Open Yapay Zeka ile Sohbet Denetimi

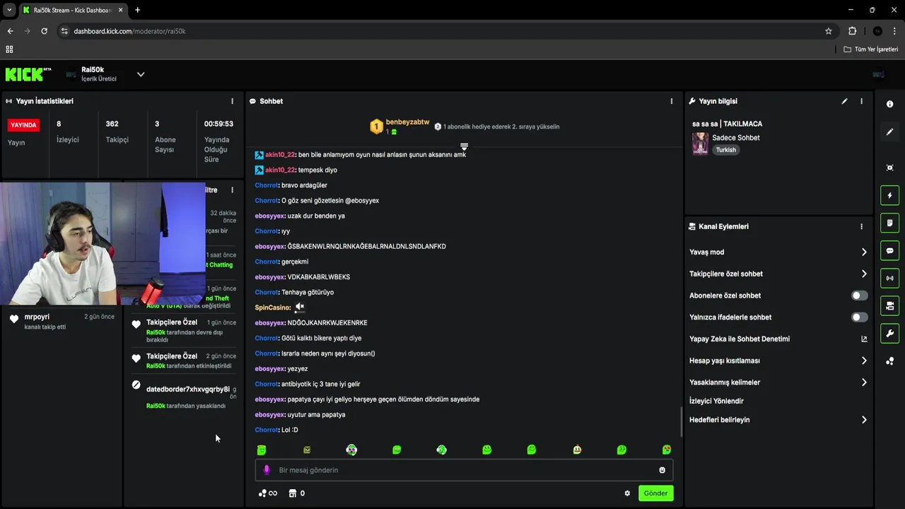(x=778, y=339)
